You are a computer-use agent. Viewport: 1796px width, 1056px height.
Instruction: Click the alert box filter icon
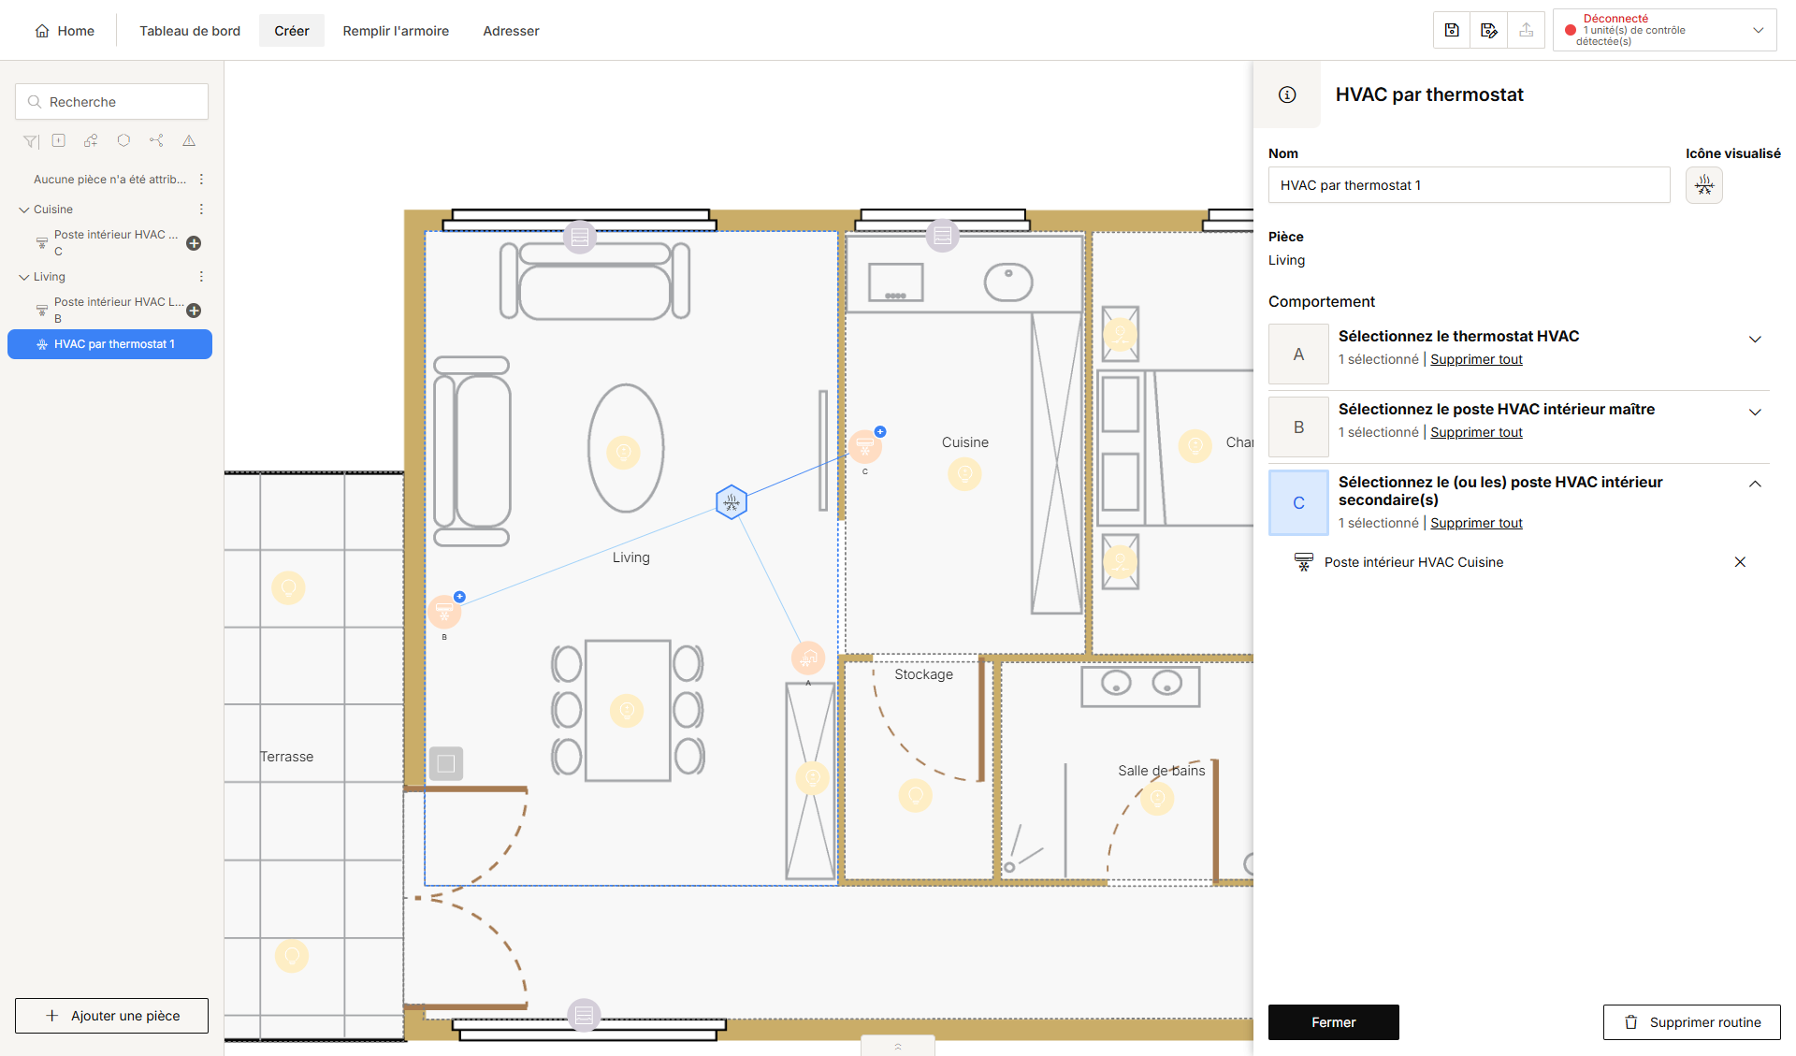[59, 140]
